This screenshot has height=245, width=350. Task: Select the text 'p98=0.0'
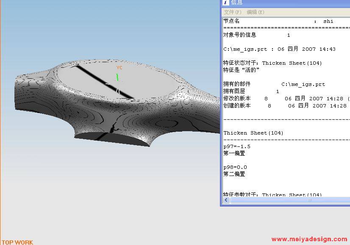[235, 167]
